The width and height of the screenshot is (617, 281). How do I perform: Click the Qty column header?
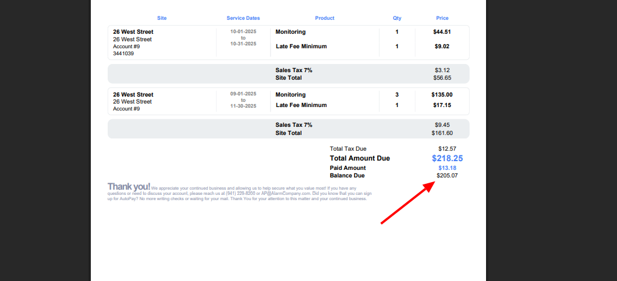[x=397, y=18]
